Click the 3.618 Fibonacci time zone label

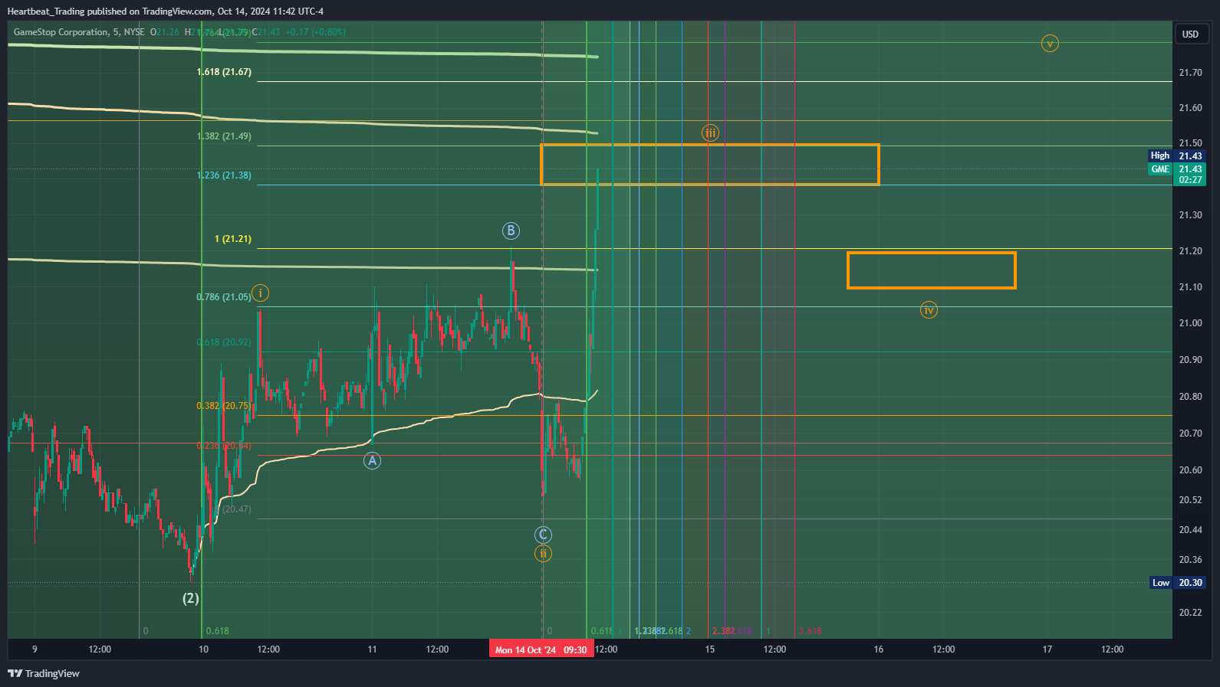pyautogui.click(x=811, y=631)
